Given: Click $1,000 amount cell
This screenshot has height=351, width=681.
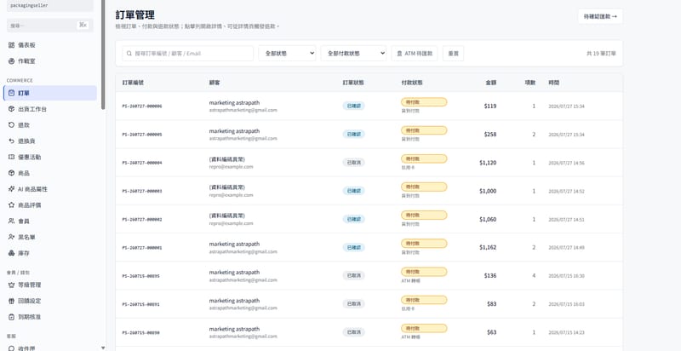Looking at the screenshot, I should pyautogui.click(x=488, y=191).
